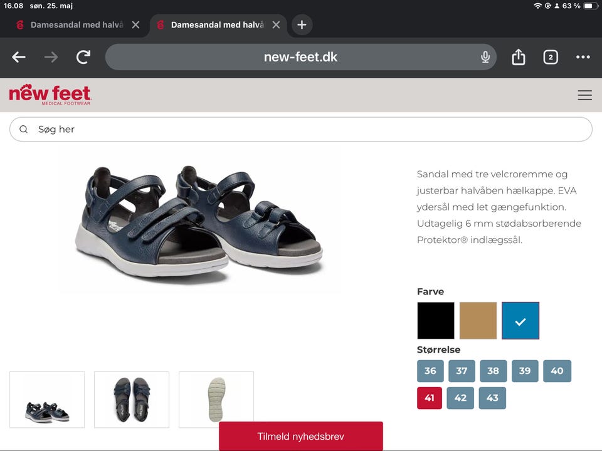
Task: Open the browser three-dots menu
Action: (x=583, y=57)
